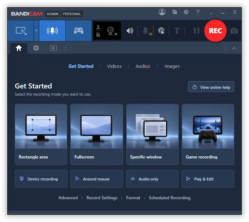Switch to audio-only recording mode icon

pyautogui.click(x=52, y=31)
